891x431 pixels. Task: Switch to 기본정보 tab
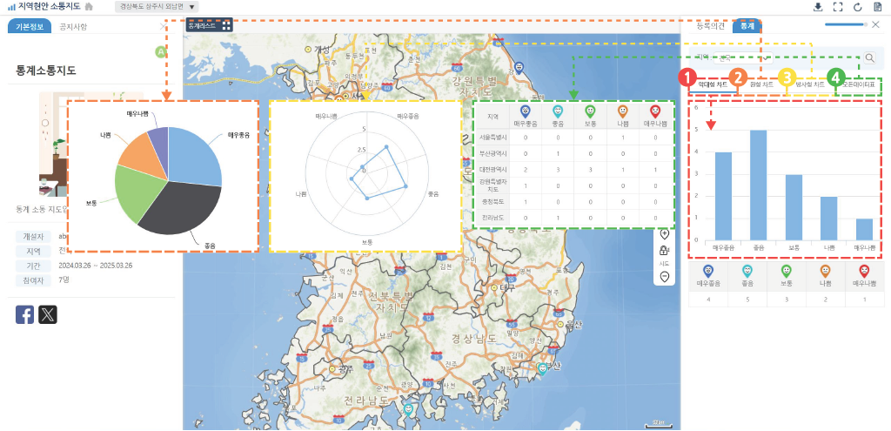coord(29,26)
